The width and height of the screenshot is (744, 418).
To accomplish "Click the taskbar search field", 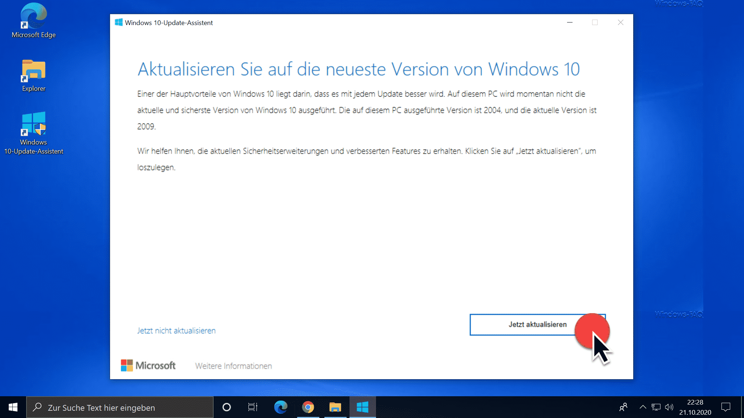I will 120,407.
